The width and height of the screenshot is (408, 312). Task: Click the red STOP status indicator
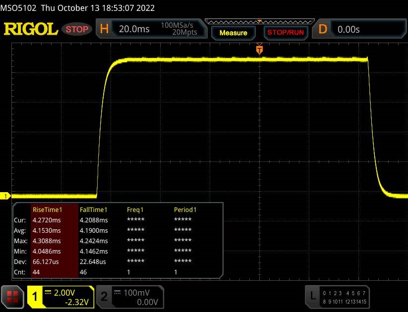click(77, 29)
